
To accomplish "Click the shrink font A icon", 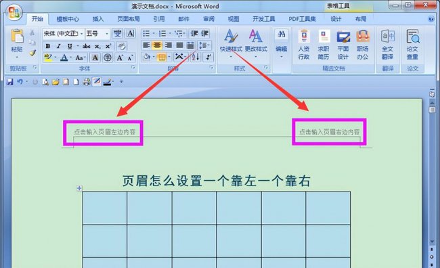I will coord(130,58).
